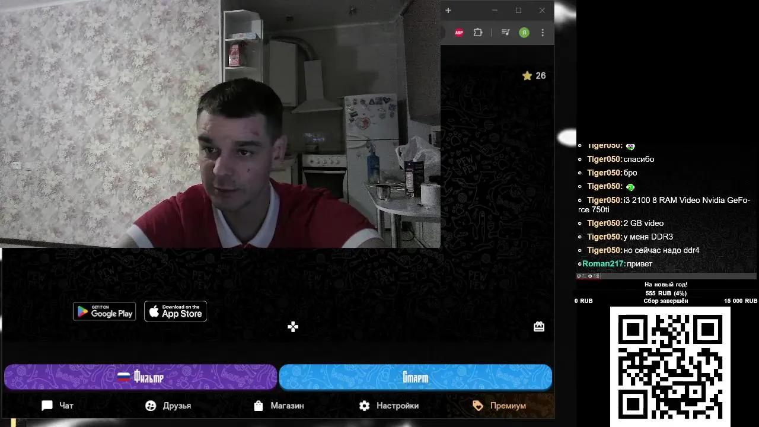Open the Google Play download badge
The height and width of the screenshot is (427, 759).
click(104, 311)
